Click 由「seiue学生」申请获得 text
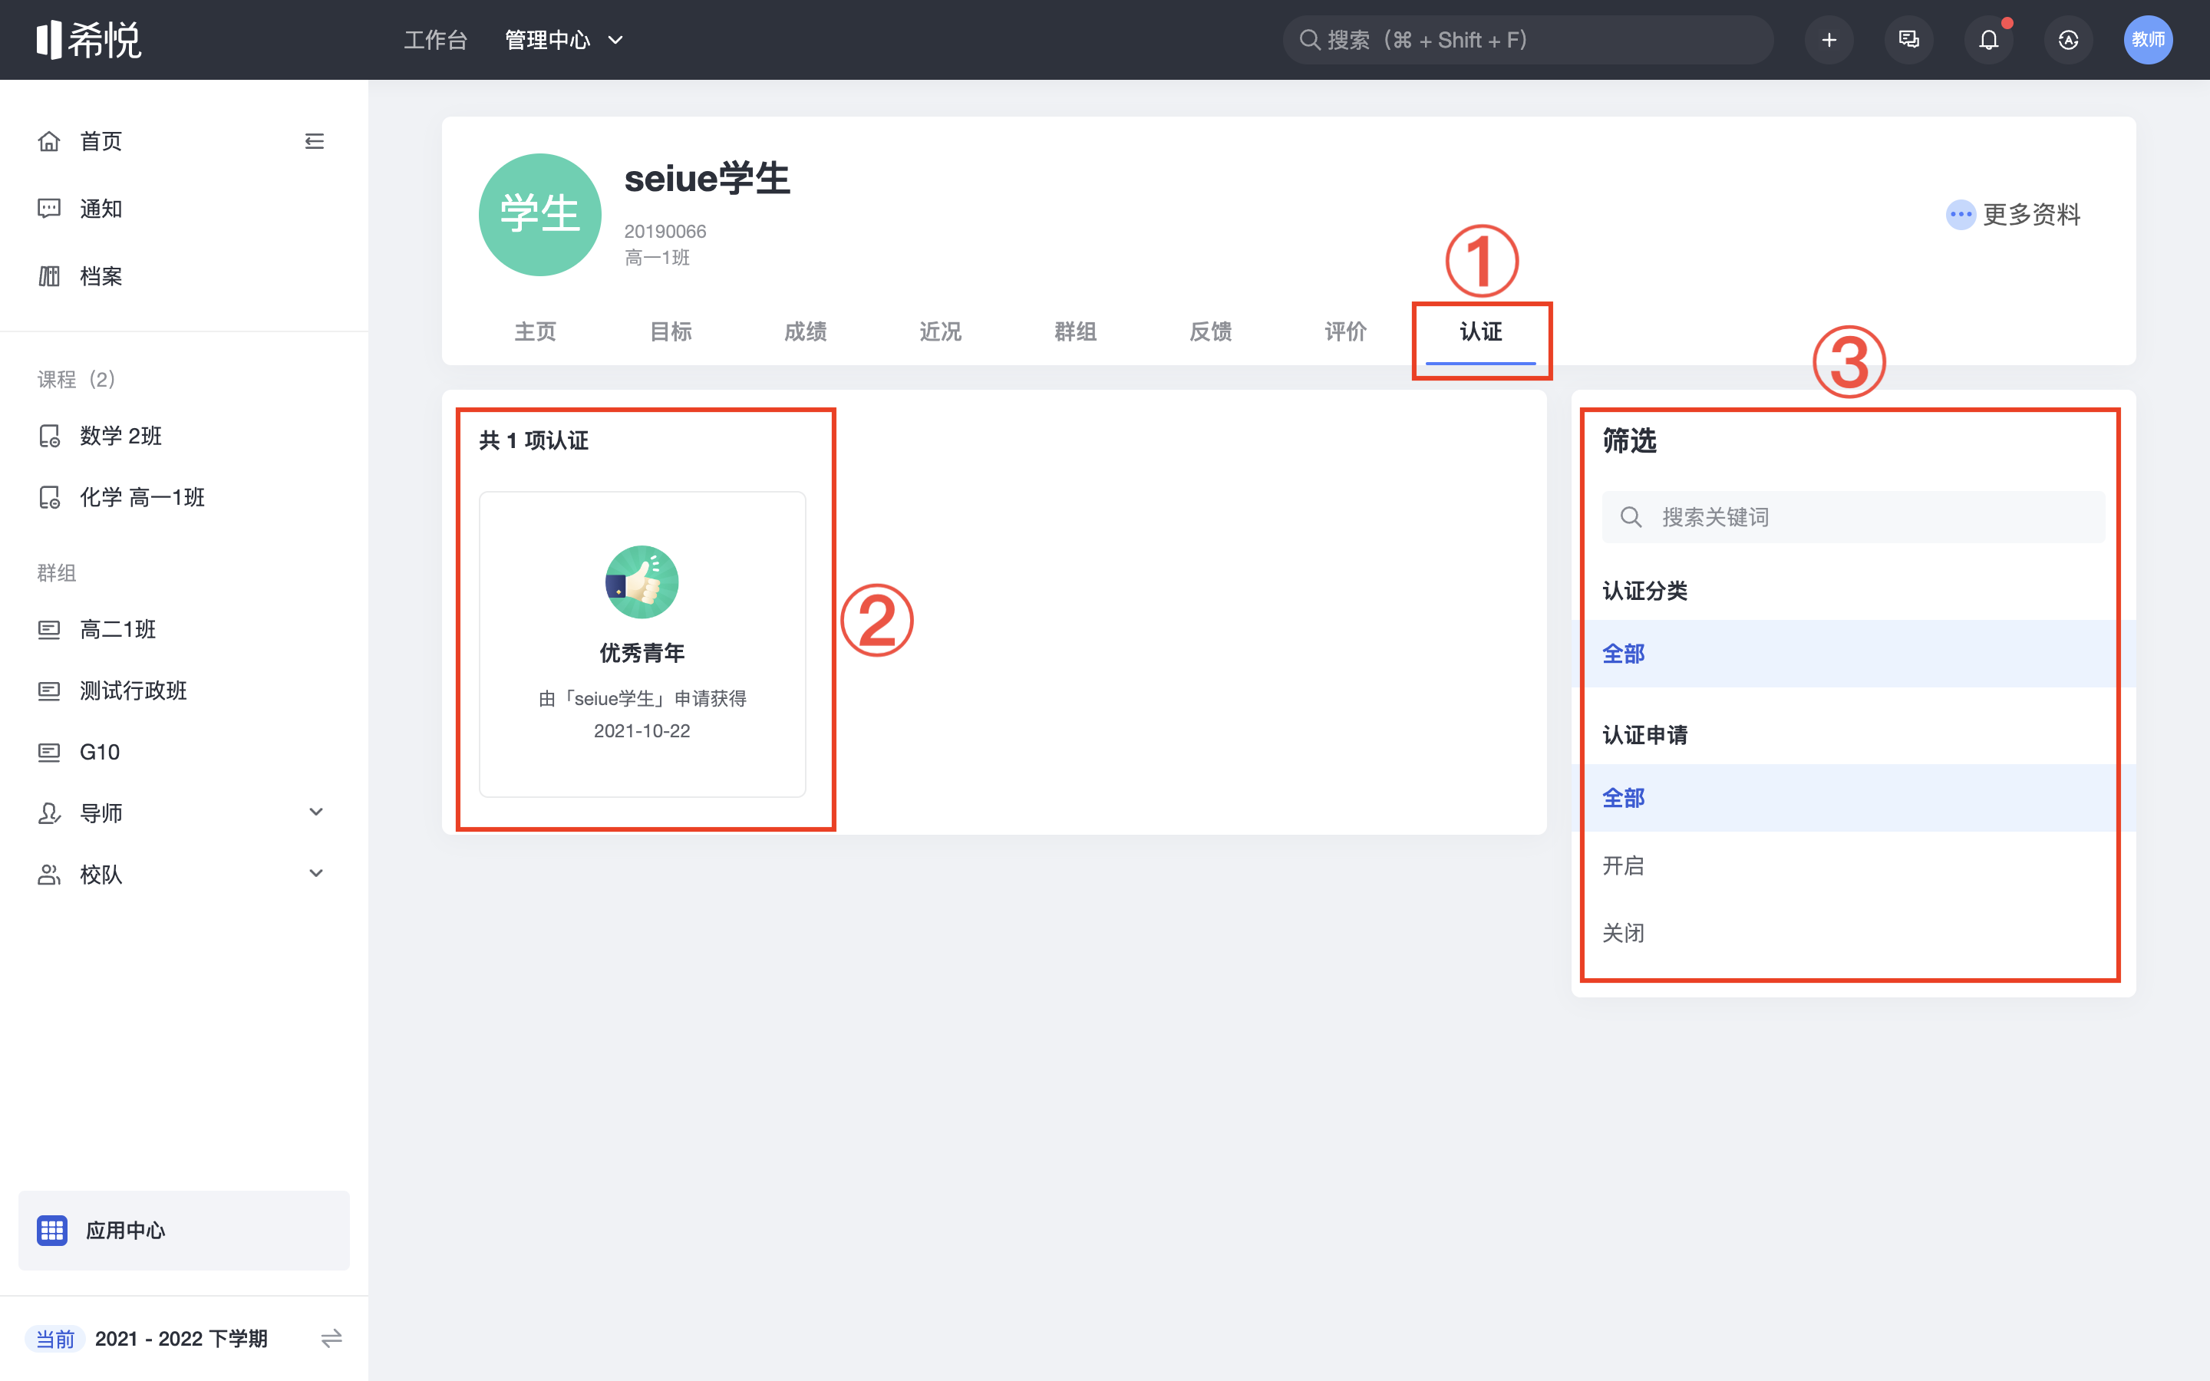The width and height of the screenshot is (2210, 1381). point(642,699)
